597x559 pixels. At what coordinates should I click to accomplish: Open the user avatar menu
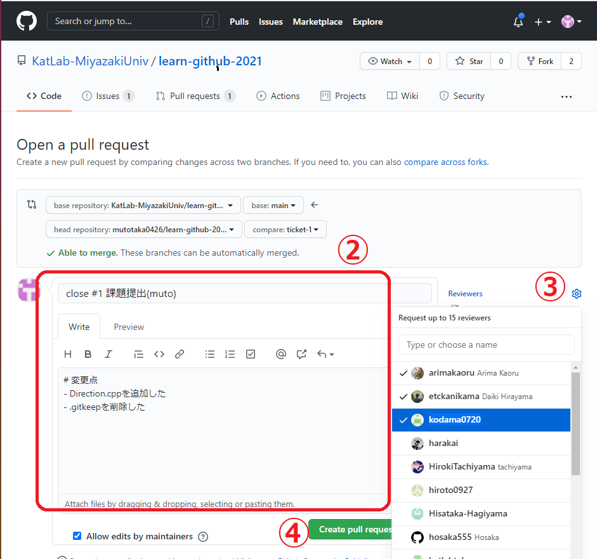pos(571,22)
